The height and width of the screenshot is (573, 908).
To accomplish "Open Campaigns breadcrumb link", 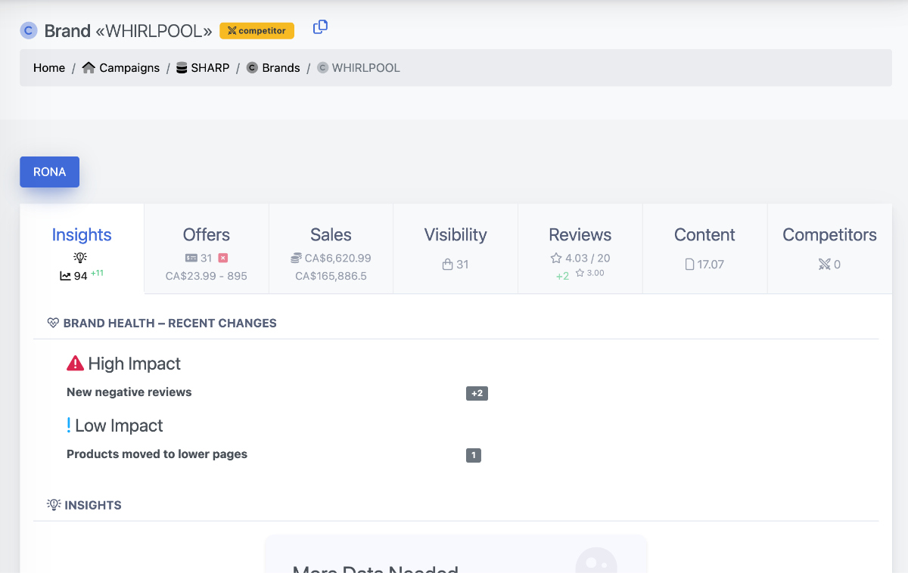I will click(x=129, y=68).
